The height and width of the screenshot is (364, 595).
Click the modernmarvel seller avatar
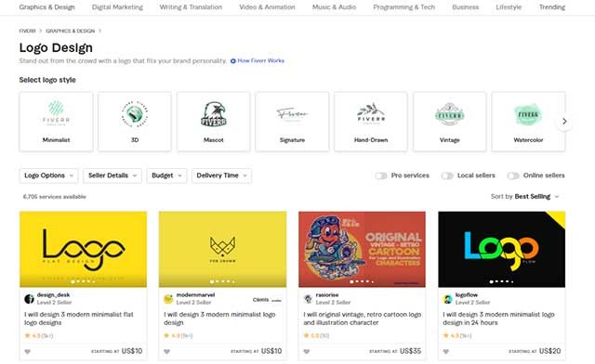coord(168,299)
